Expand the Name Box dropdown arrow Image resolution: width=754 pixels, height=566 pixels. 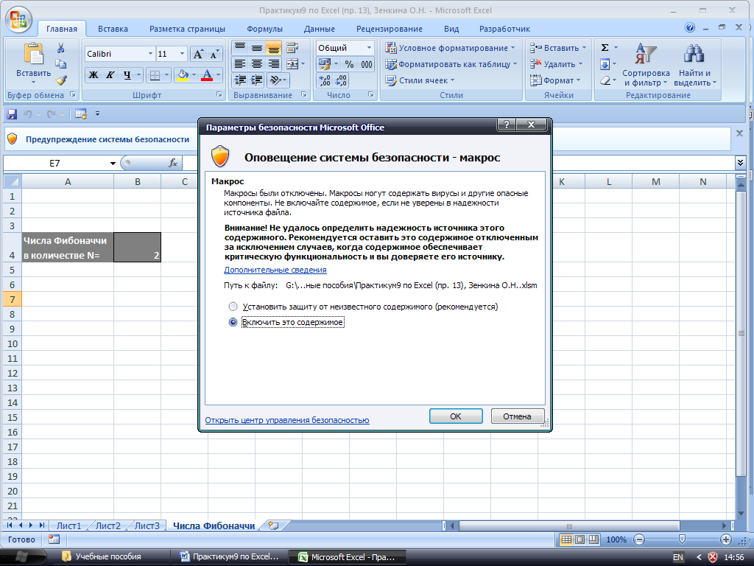click(x=113, y=163)
